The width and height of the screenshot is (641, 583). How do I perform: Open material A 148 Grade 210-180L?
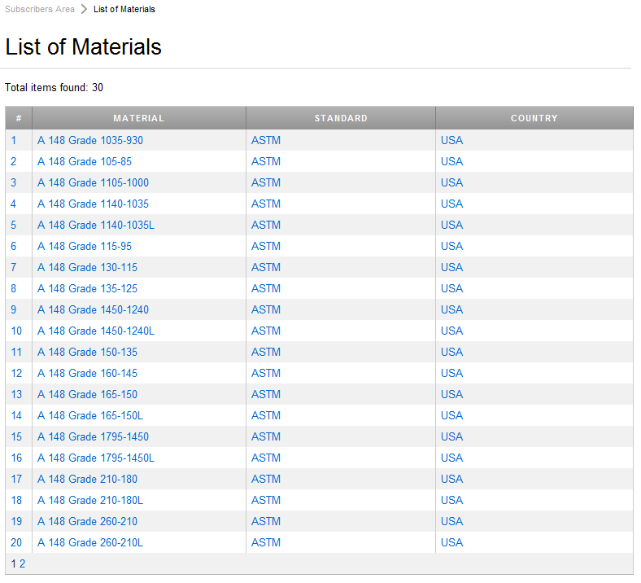coord(90,501)
